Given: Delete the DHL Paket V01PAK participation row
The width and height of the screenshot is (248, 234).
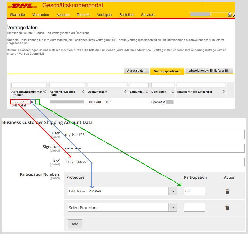Looking at the screenshot, I should [x=227, y=191].
